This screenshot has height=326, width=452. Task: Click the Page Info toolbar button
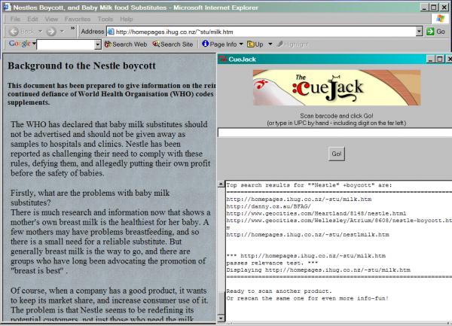(222, 45)
